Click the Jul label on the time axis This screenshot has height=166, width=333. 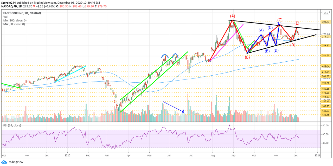pyautogui.click(x=191, y=156)
